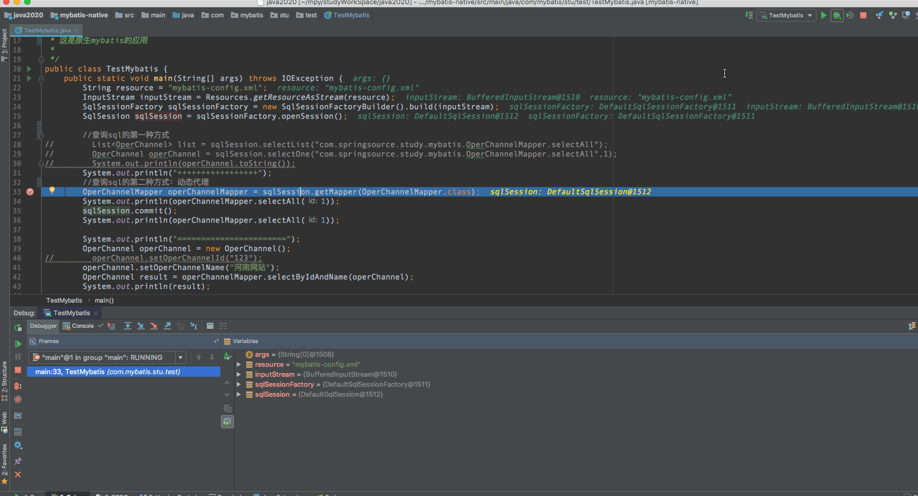This screenshot has height=496, width=918.
Task: Toggle the breakpoint on line 33
Action: tap(30, 192)
